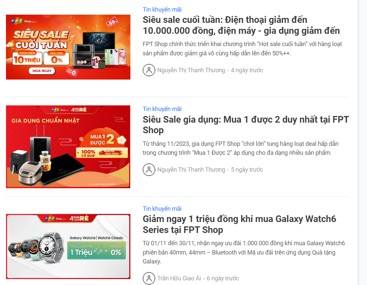This screenshot has height=285, width=367.
Task: Click author avatar icon beside "5 ngày trước"
Action: click(x=149, y=169)
